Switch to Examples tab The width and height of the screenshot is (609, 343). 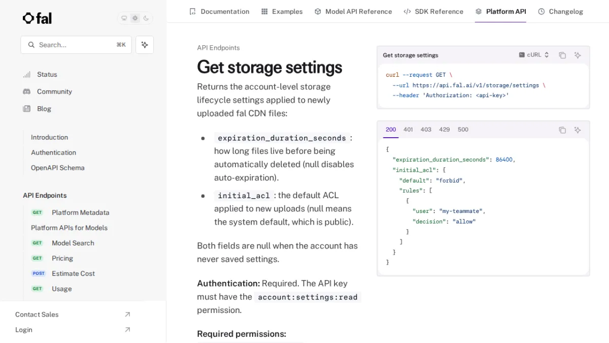(x=282, y=11)
